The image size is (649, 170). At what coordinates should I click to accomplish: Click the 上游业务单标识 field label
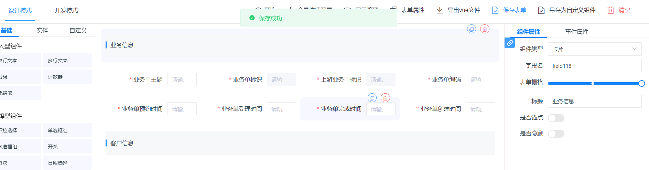click(x=341, y=79)
